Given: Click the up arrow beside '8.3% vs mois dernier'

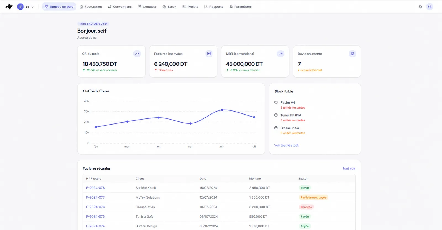Looking at the screenshot, I should coord(228,70).
